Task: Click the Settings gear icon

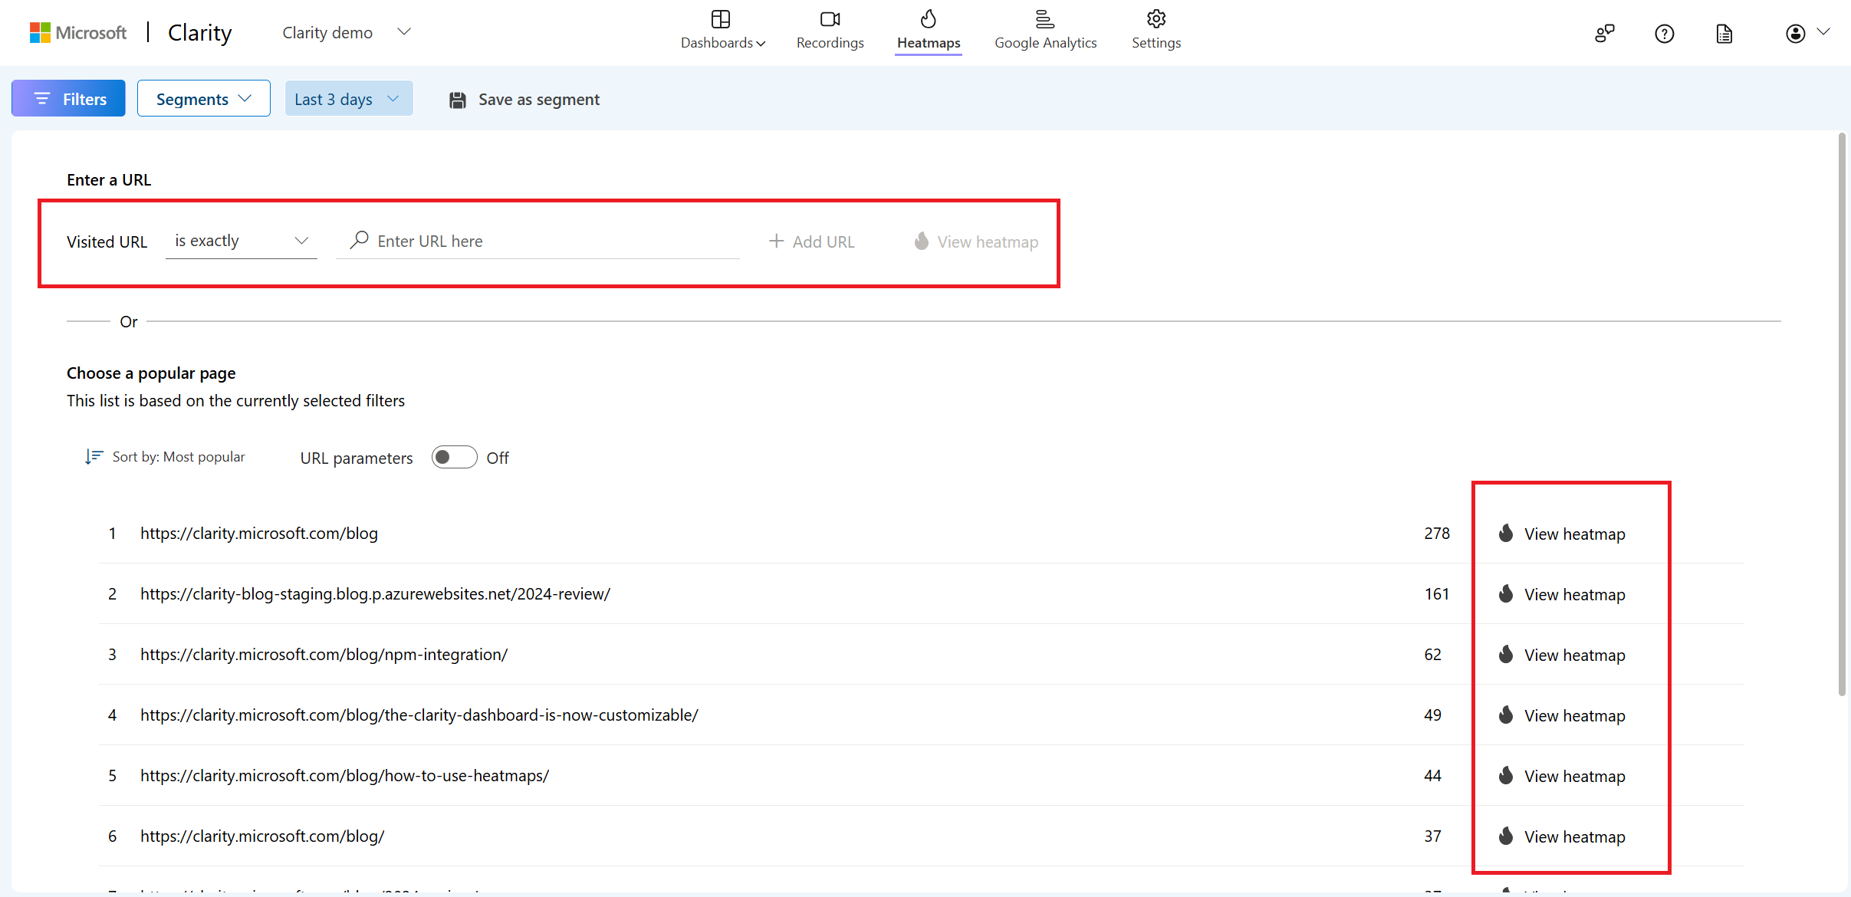Action: [x=1156, y=18]
